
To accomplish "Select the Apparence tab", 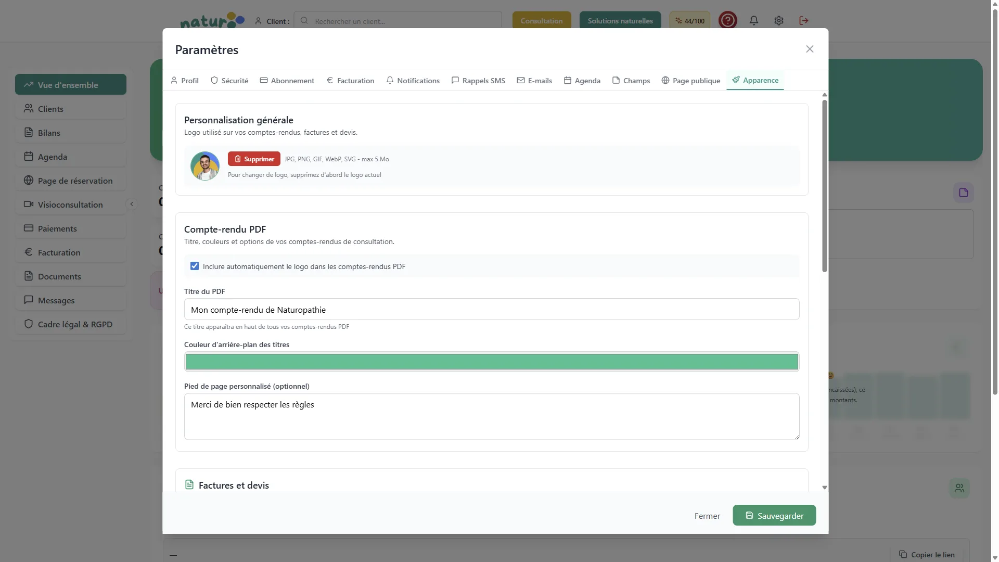I will (x=755, y=80).
